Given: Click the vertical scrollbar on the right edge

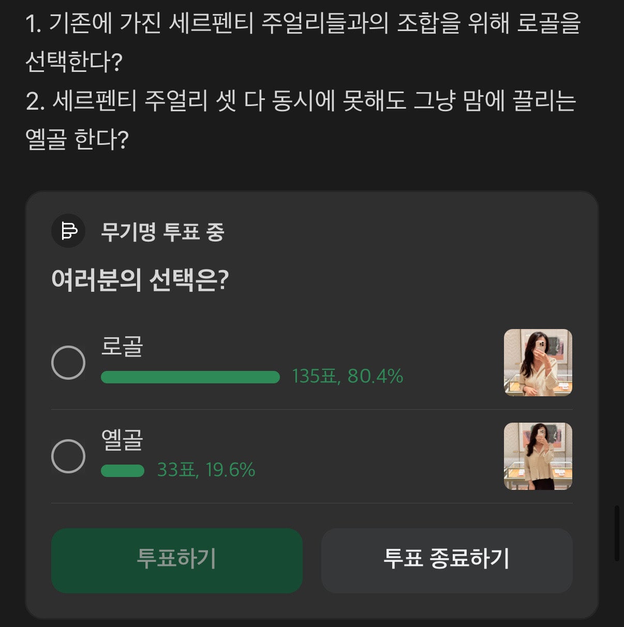Looking at the screenshot, I should (x=616, y=533).
